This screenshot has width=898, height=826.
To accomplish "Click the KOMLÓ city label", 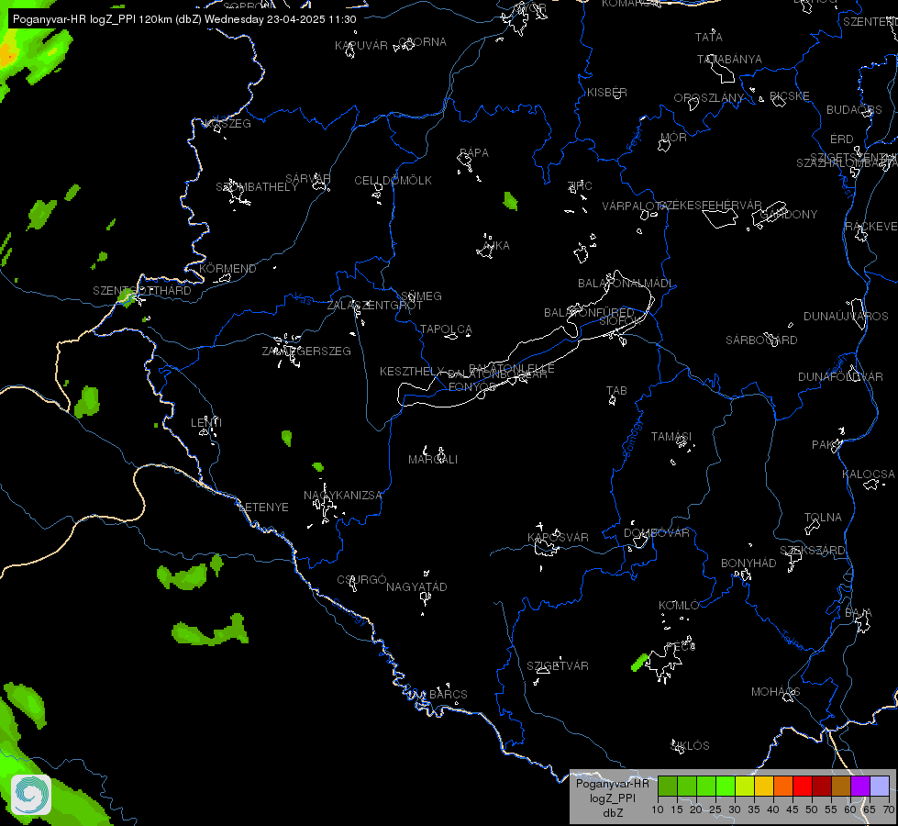I will pyautogui.click(x=679, y=606).
